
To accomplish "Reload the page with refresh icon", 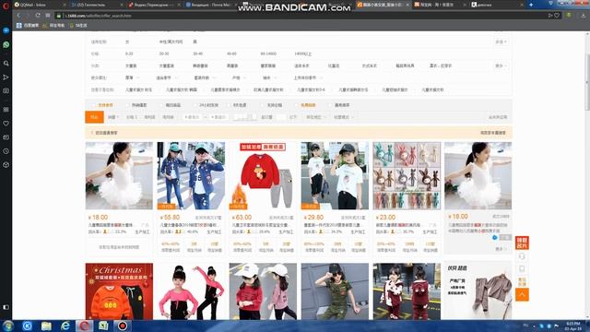I will (38, 16).
